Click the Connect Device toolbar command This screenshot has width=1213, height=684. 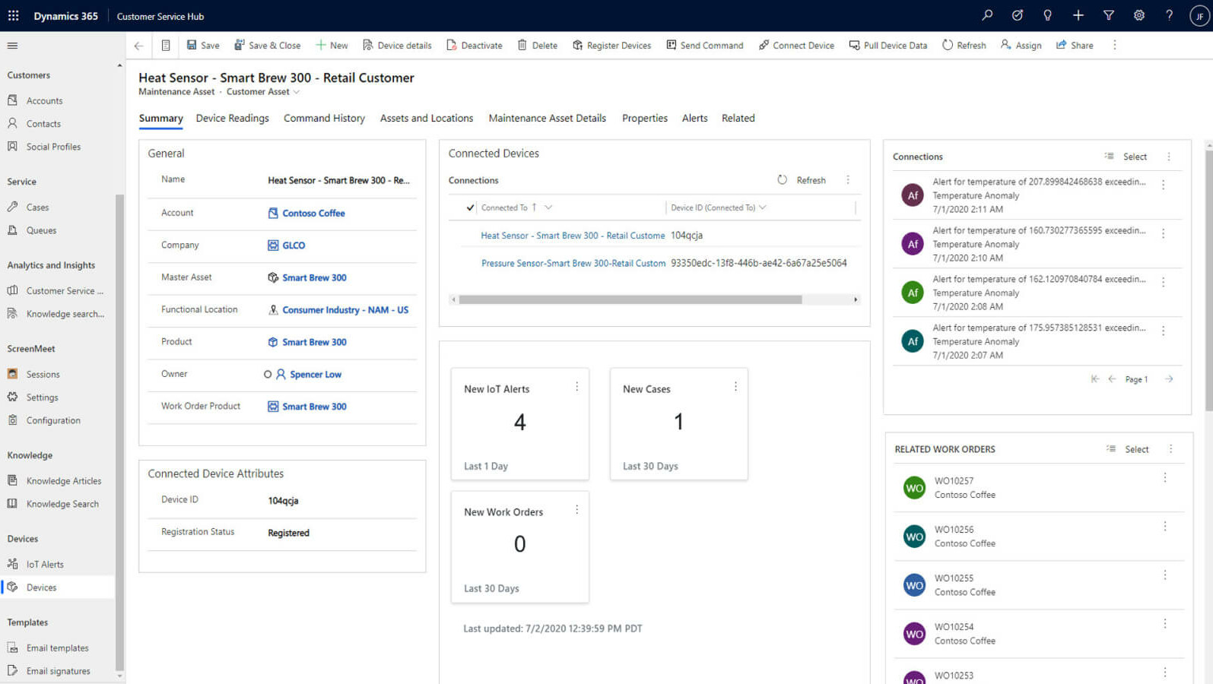(796, 45)
